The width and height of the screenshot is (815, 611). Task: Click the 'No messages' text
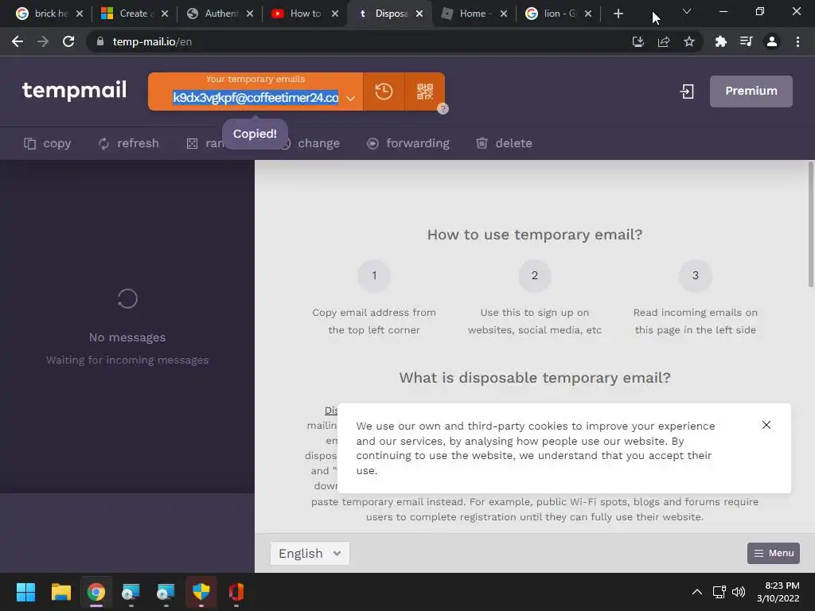127,337
